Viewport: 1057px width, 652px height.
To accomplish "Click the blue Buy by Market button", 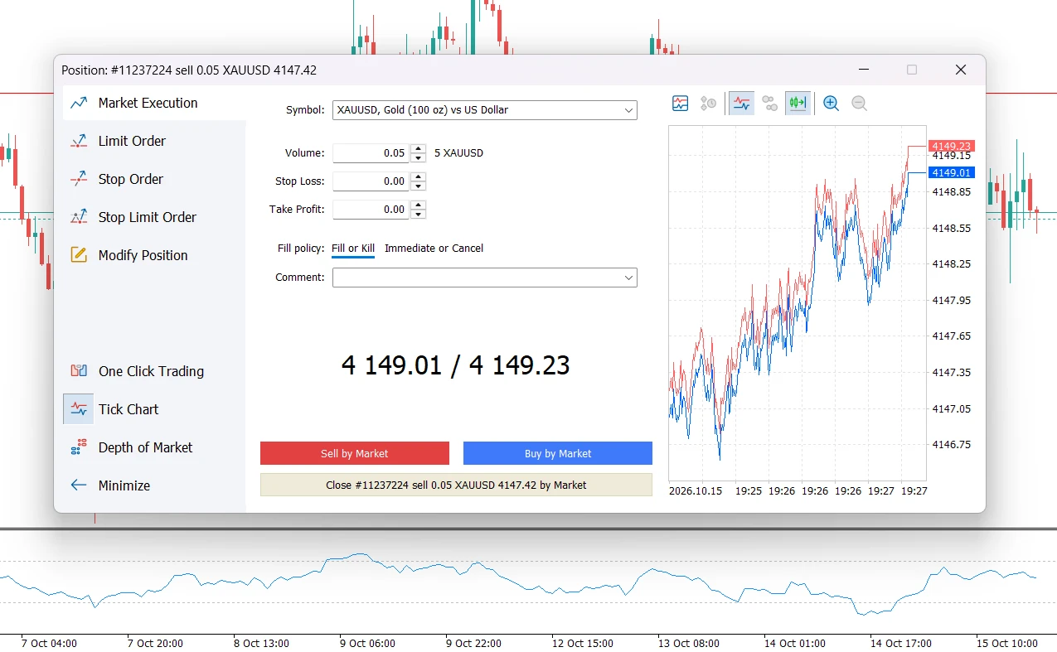I will click(x=558, y=453).
